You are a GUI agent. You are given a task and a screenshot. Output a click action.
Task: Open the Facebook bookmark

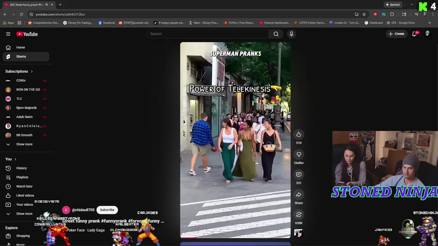click(106, 23)
